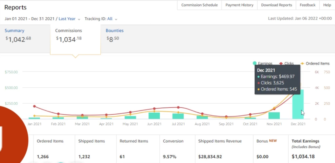Click the NEW badge next to Bonus
Viewport: 335px width, 163px height.
pyautogui.click(x=273, y=141)
